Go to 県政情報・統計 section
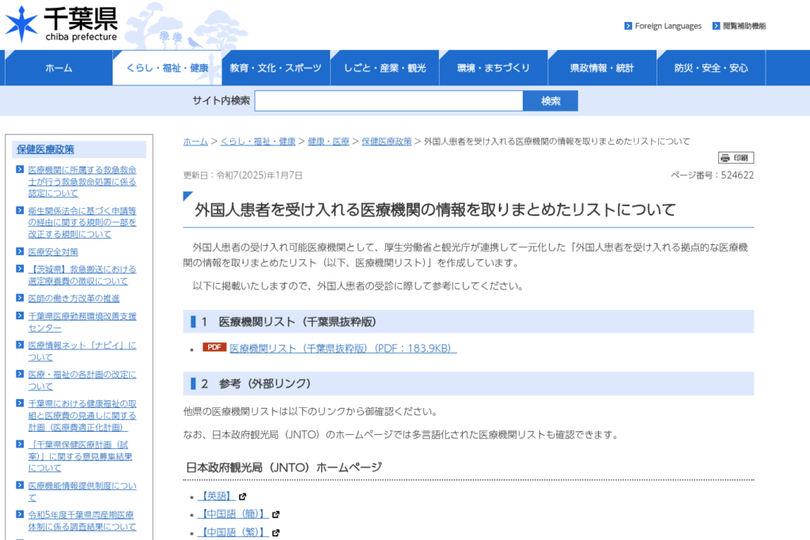Image resolution: width=810 pixels, height=540 pixels. coord(601,68)
